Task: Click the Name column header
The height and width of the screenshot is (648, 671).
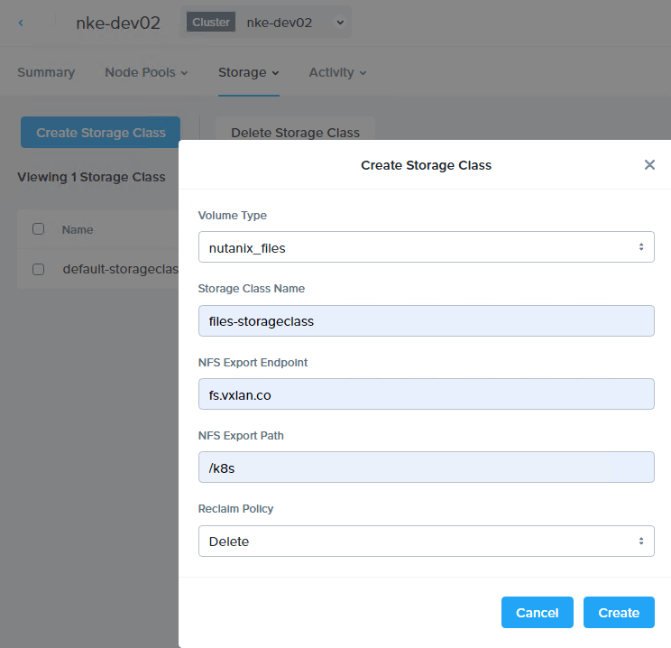Action: 78,229
